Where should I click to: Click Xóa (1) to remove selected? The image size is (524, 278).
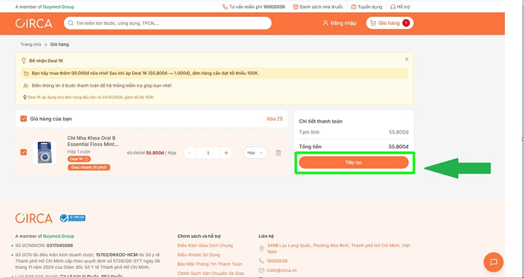275,119
